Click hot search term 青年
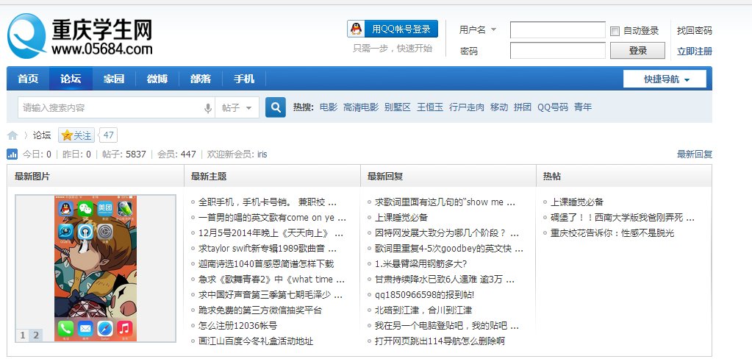752x359 pixels. point(583,107)
